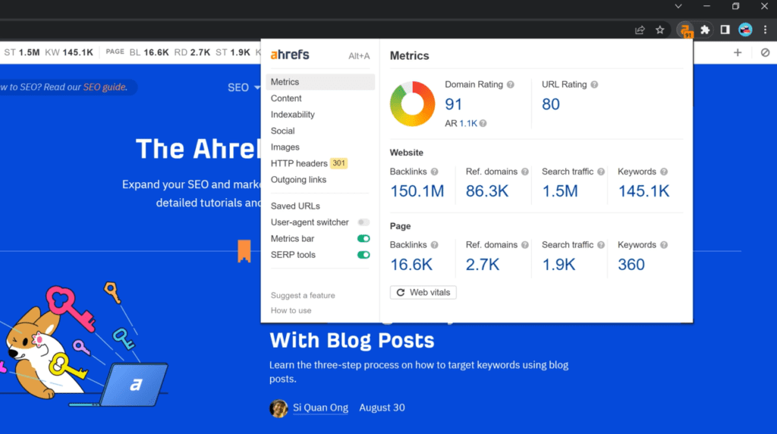Viewport: 777px width, 434px height.
Task: Expand the tab search chevron in title bar
Action: [x=678, y=6]
